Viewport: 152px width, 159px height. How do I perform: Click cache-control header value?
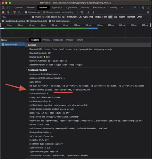point(67,90)
